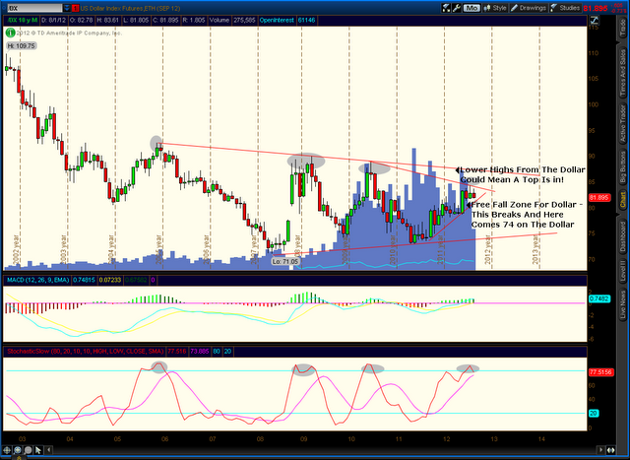
Task: Click the 0.7482 MACD value axis marker
Action: coord(599,298)
